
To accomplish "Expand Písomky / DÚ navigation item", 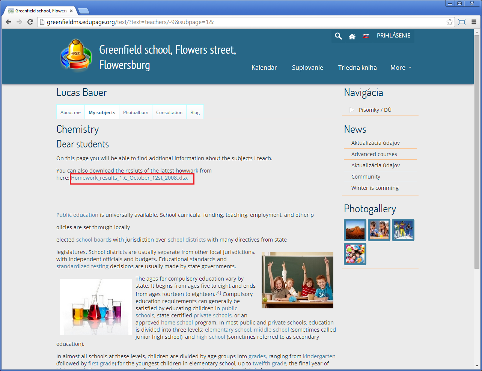I will tap(375, 110).
